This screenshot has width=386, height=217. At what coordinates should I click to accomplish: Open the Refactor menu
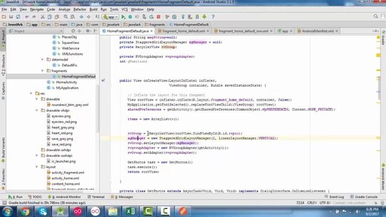click(80, 10)
